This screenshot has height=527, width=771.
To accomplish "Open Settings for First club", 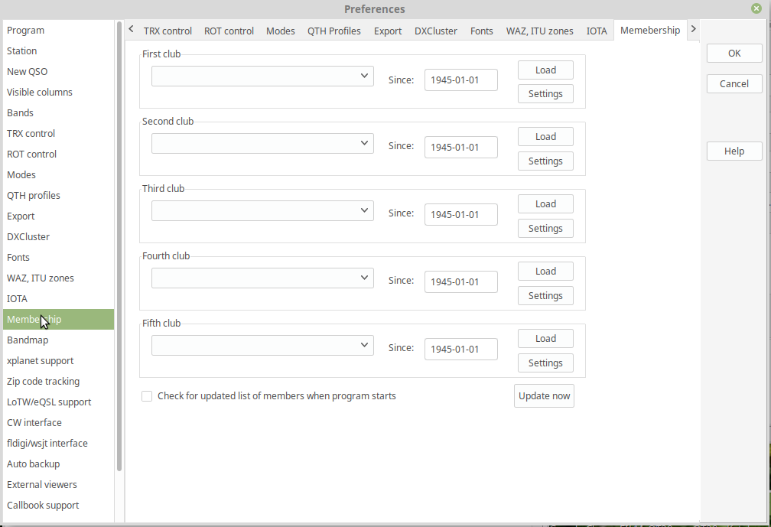I will 545,93.
